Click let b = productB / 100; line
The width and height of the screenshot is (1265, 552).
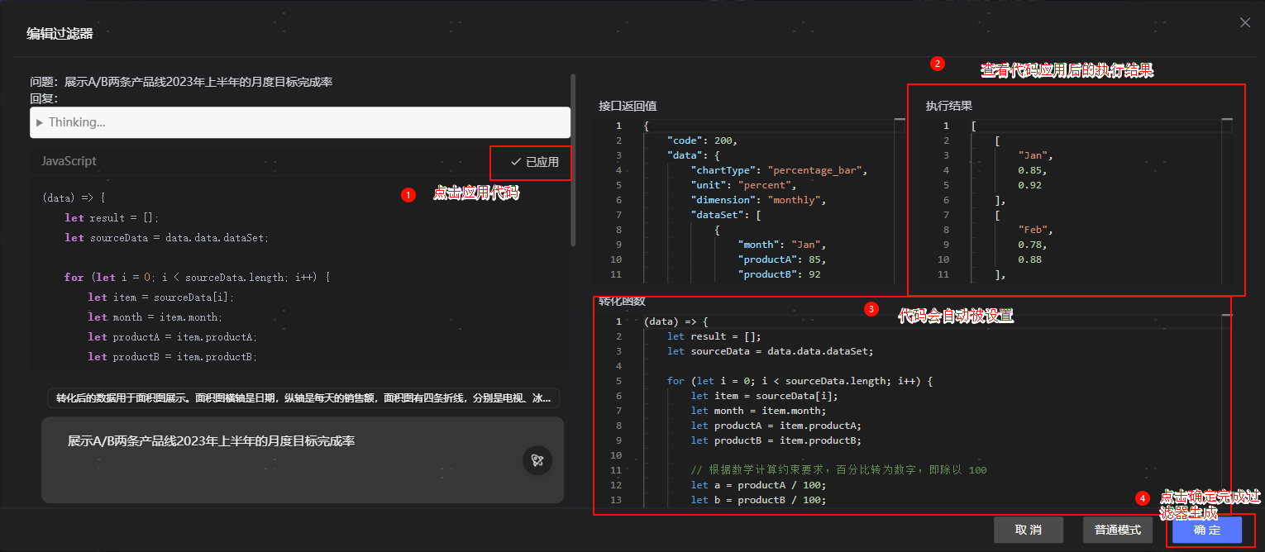(x=757, y=500)
